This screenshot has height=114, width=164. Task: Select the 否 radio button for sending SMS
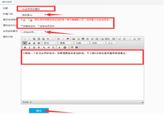point(22,20)
